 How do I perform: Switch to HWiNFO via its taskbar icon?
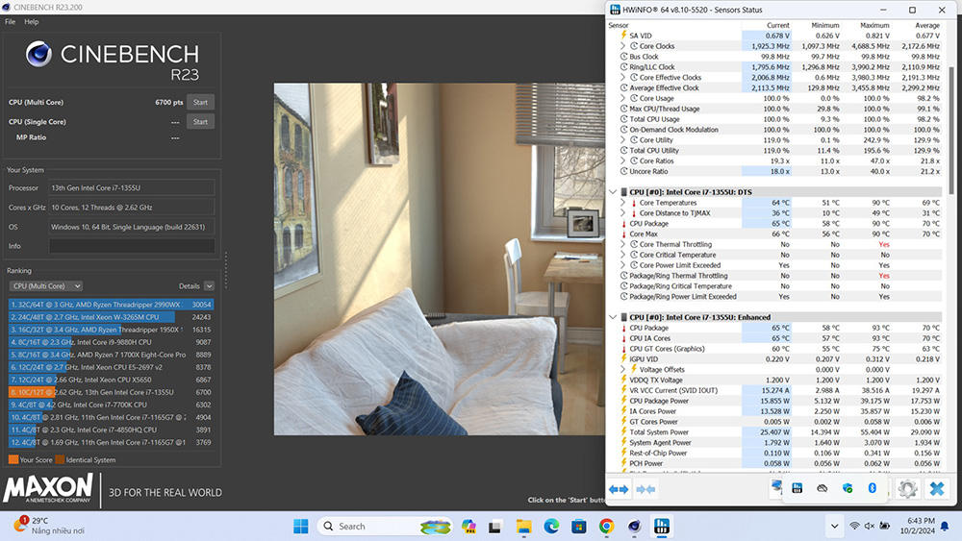click(x=662, y=526)
